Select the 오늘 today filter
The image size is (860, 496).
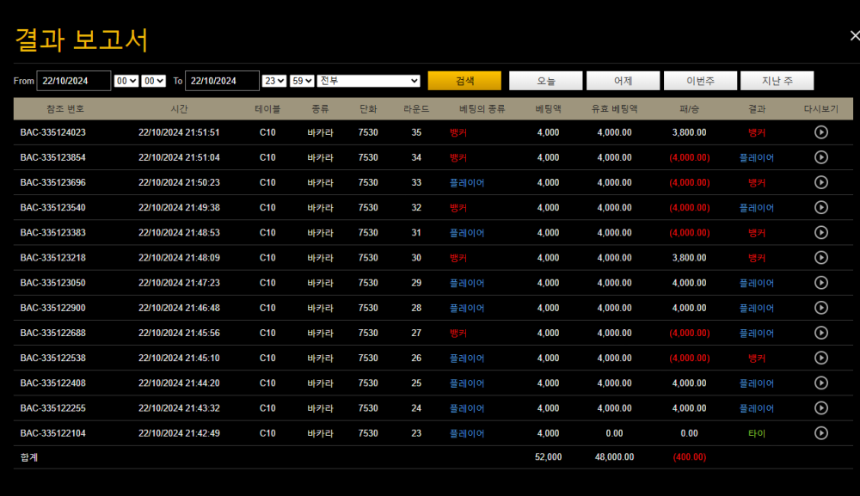point(546,81)
